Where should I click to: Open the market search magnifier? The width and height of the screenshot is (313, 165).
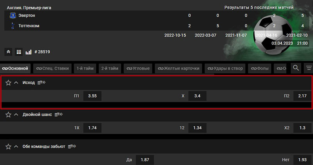coord(296,68)
